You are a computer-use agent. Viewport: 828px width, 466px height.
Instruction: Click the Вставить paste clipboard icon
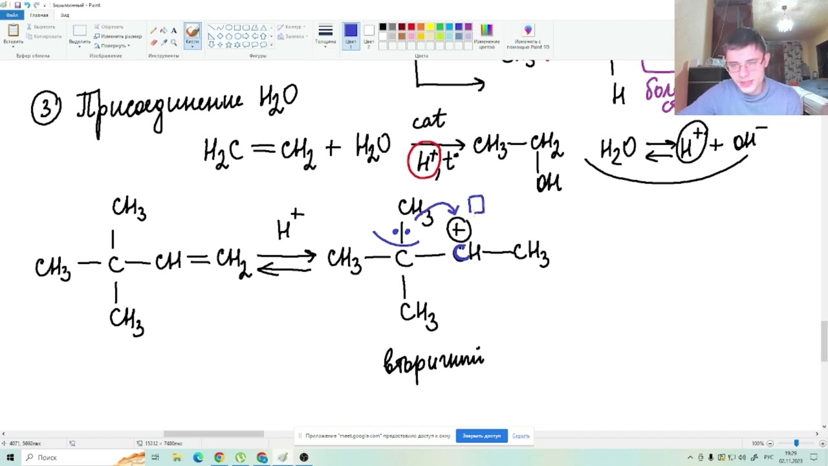[13, 31]
